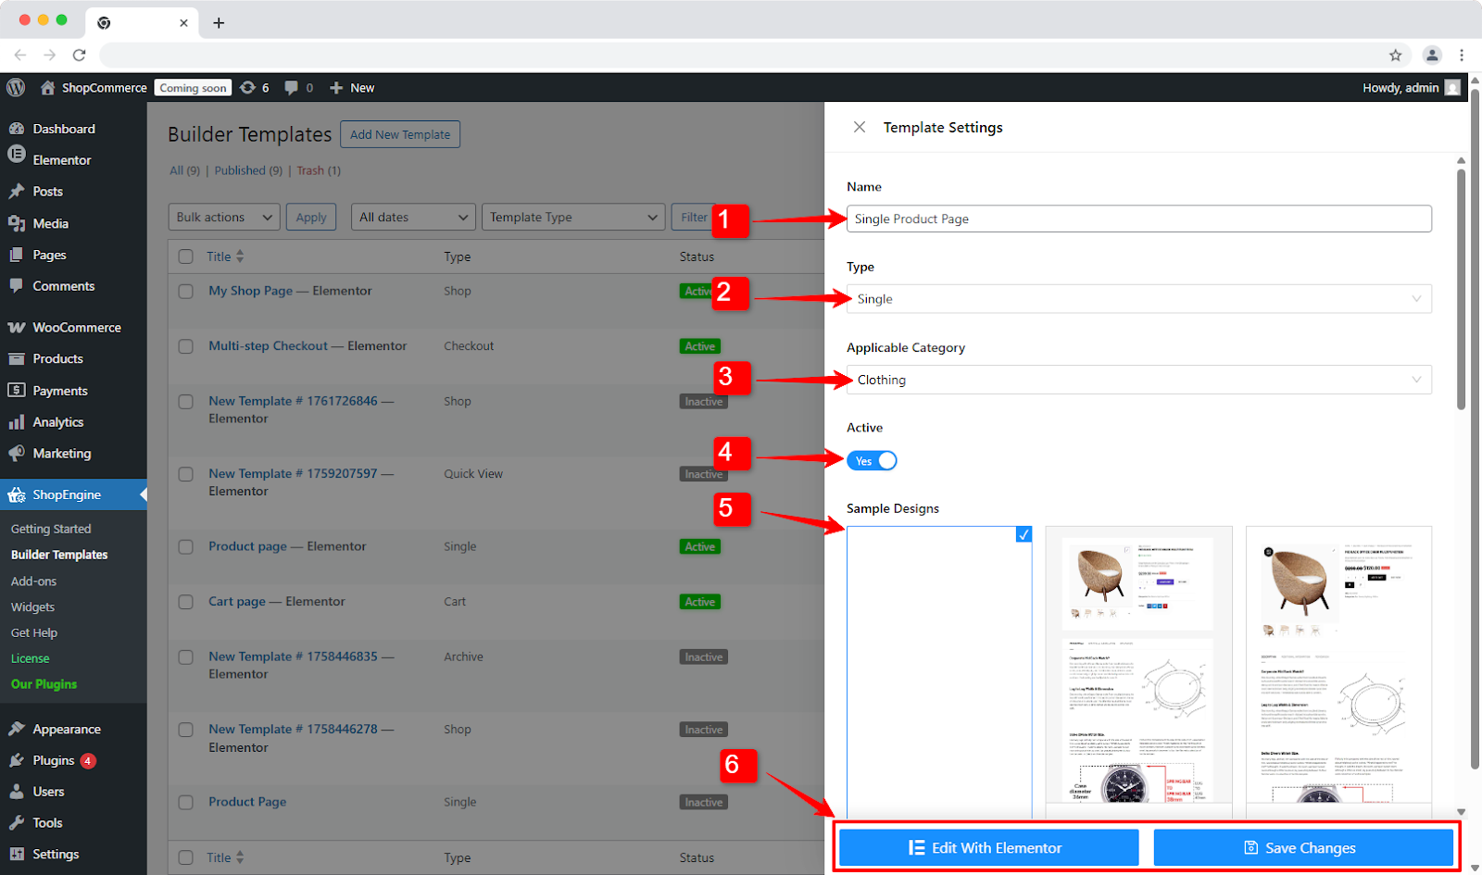Click the comments bubble icon in admin bar
Image resolution: width=1482 pixels, height=875 pixels.
click(x=292, y=88)
